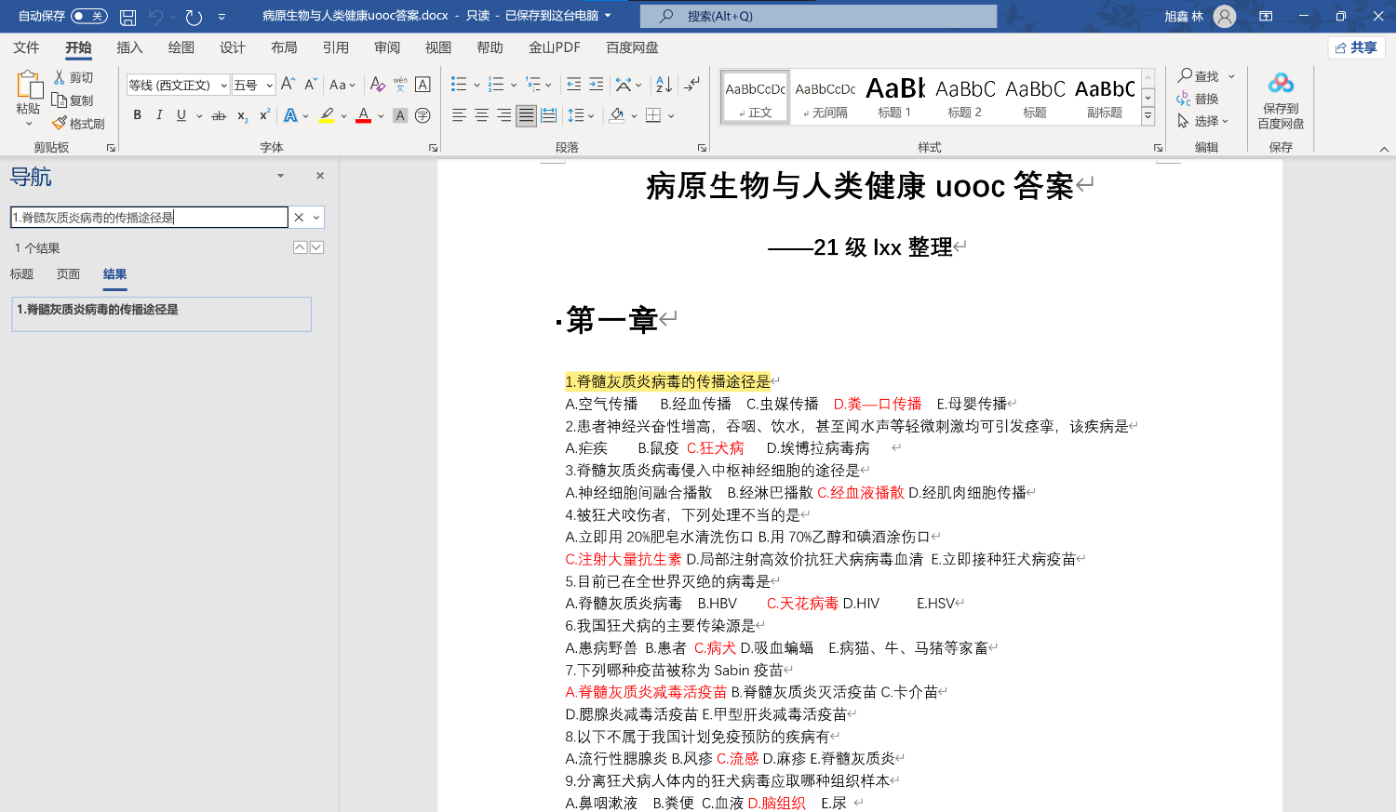Click the Save icon in title bar
The width and height of the screenshot is (1396, 812).
(x=128, y=17)
